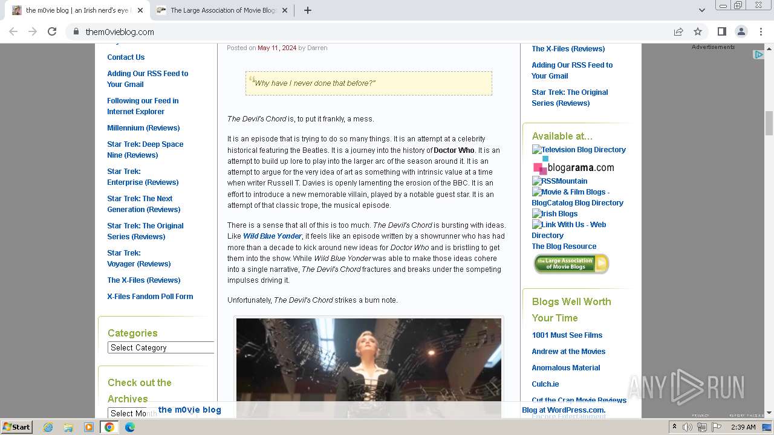
Task: Click the AdChoices icon on advertisement
Action: [x=758, y=54]
